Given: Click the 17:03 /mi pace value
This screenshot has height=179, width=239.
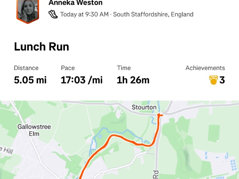Looking at the screenshot, I should 82,80.
